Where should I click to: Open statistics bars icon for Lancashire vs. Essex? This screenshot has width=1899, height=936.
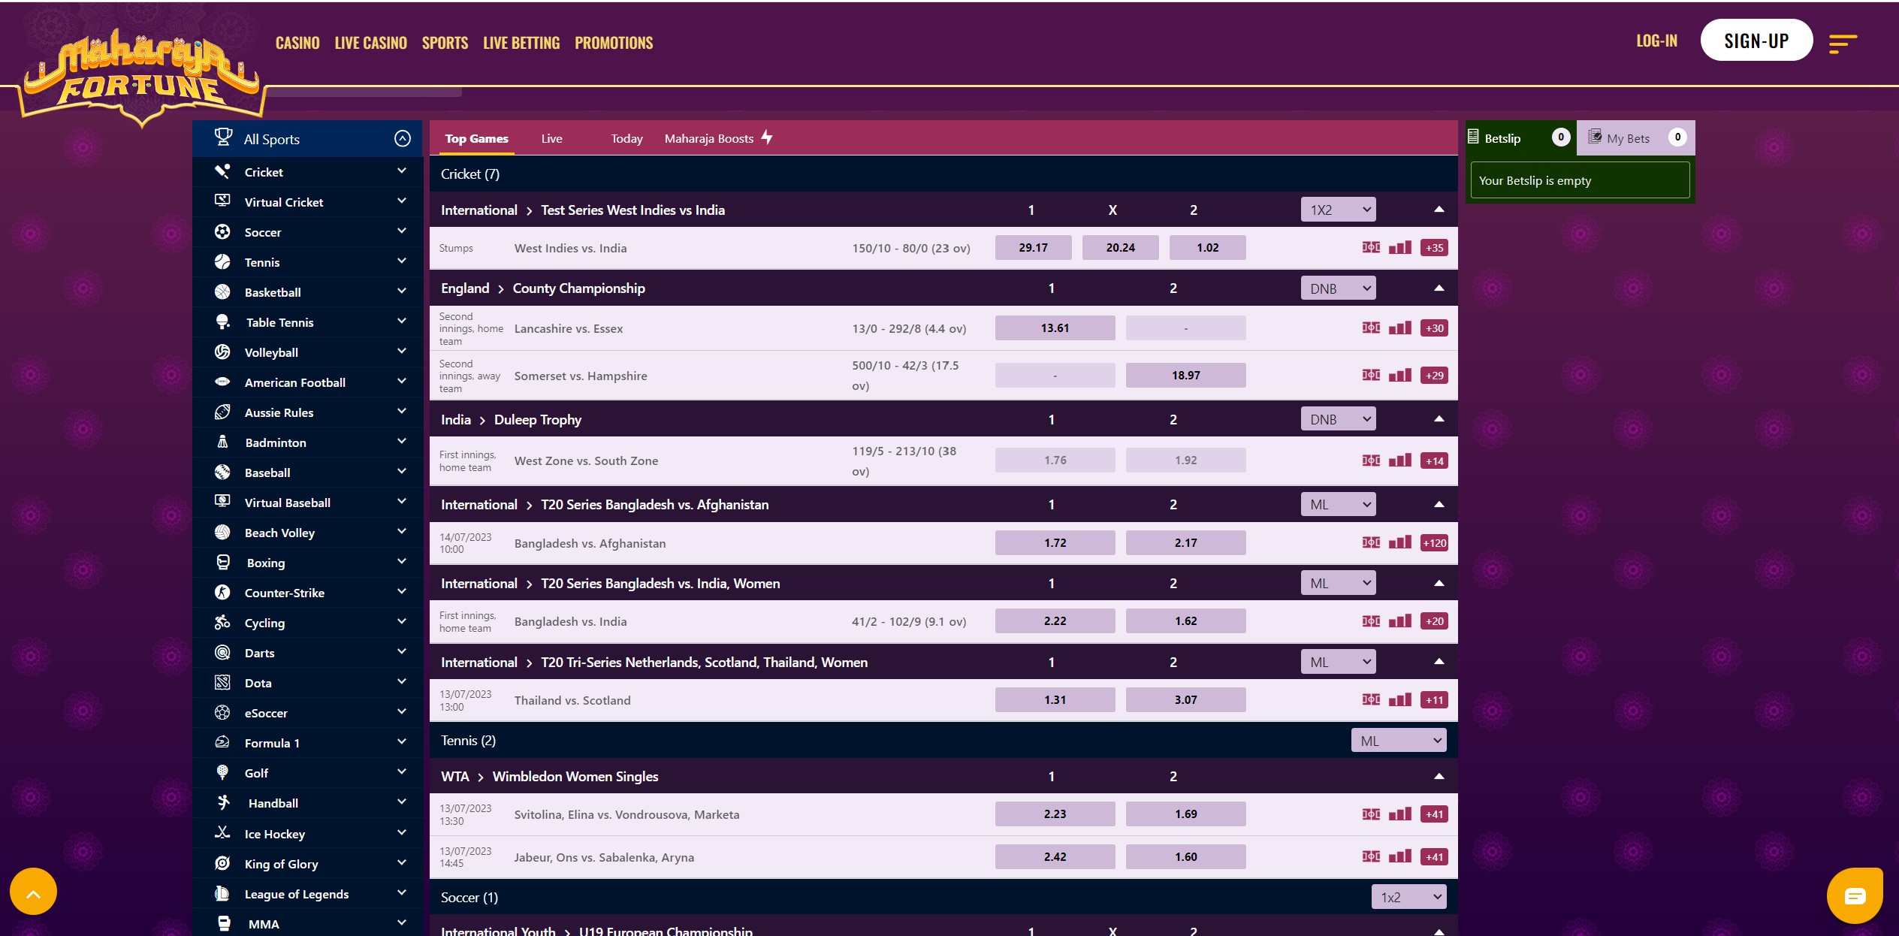point(1400,328)
